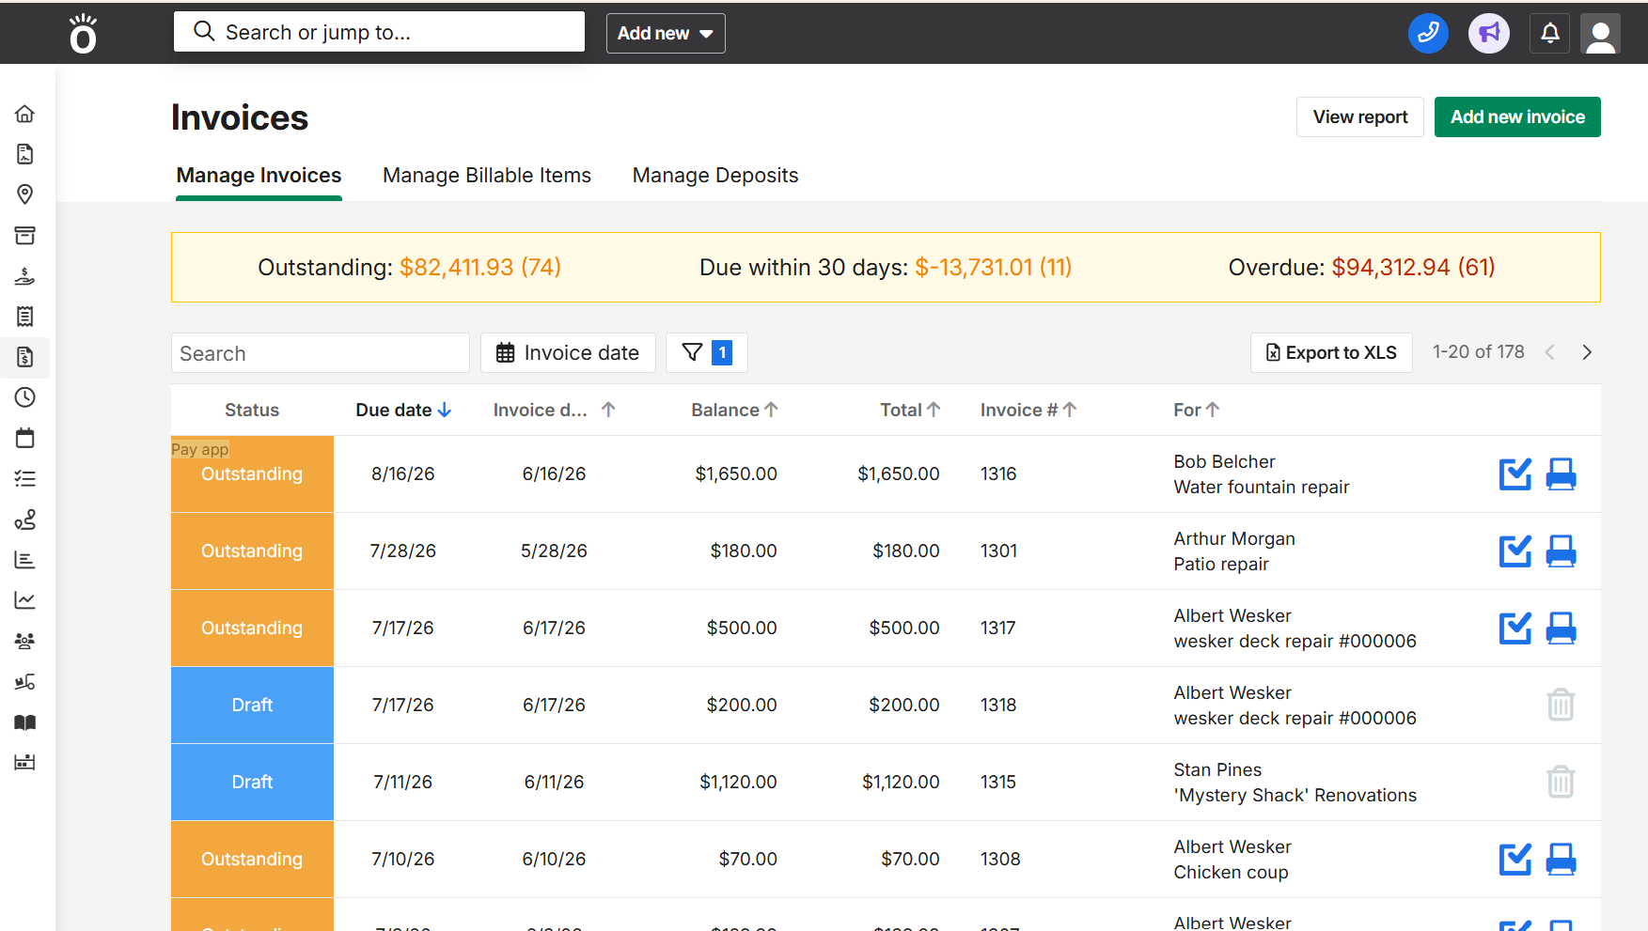The height and width of the screenshot is (931, 1648).
Task: Open the calendar icon in sidebar
Action: [25, 438]
